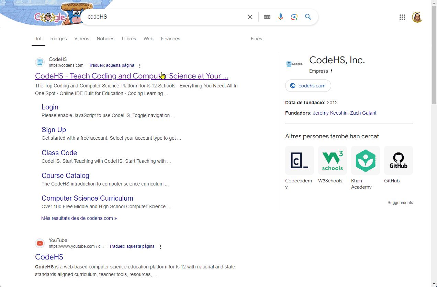Open the on-screen keyboard icon
Image resolution: width=437 pixels, height=287 pixels.
267,17
